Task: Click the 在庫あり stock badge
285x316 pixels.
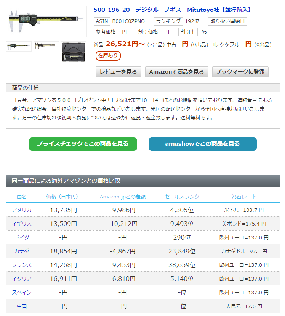Action: click(108, 56)
